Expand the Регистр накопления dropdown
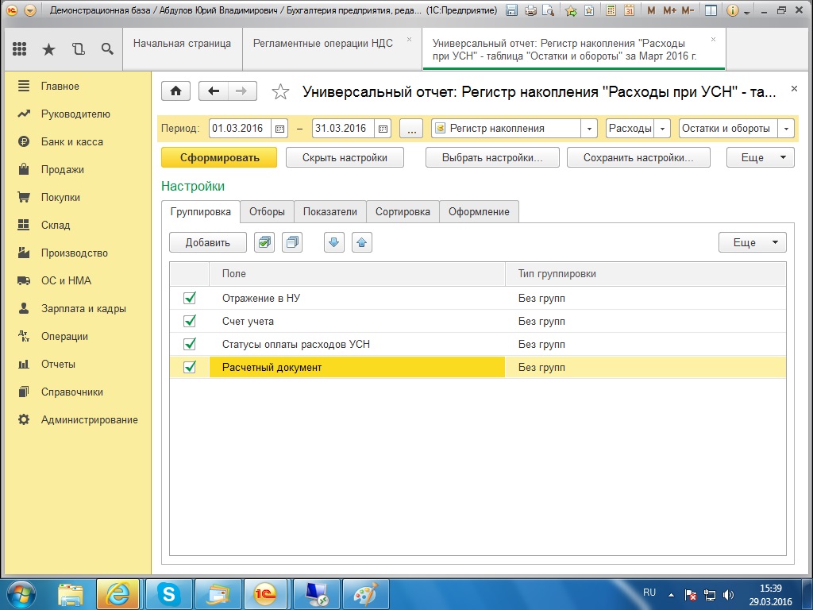Viewport: 813px width, 610px height. pos(589,129)
